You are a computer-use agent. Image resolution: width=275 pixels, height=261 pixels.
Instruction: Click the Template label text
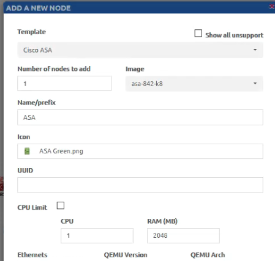(32, 32)
